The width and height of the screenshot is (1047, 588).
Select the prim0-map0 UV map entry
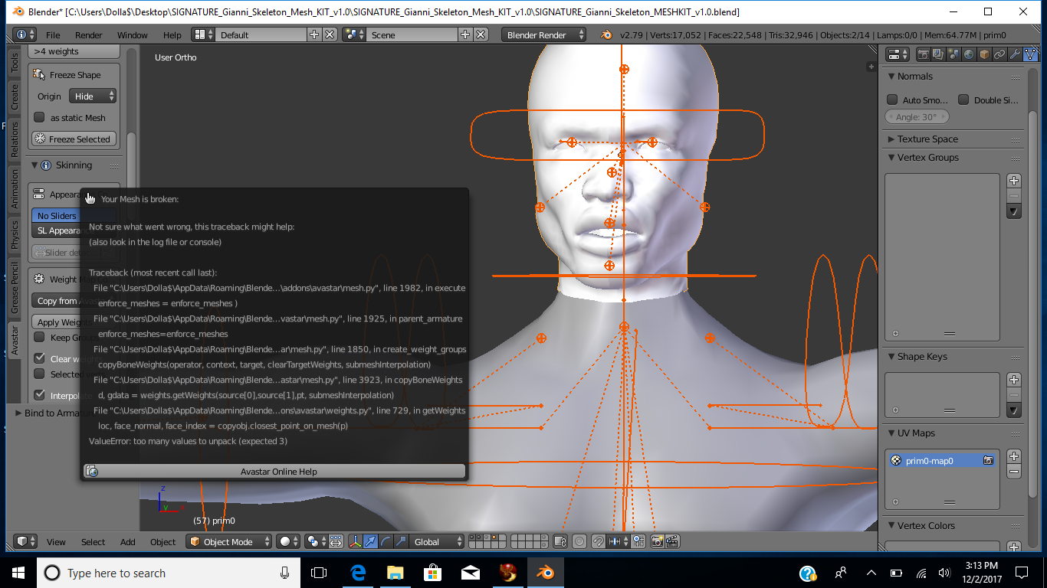pos(943,461)
